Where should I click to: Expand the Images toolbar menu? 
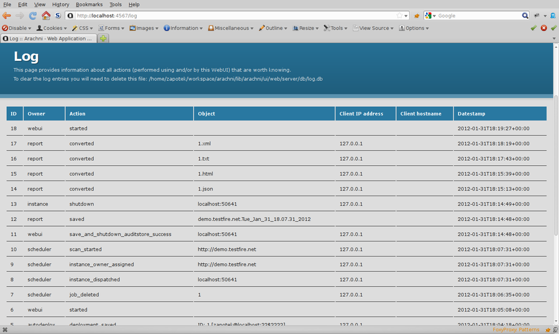(x=144, y=28)
